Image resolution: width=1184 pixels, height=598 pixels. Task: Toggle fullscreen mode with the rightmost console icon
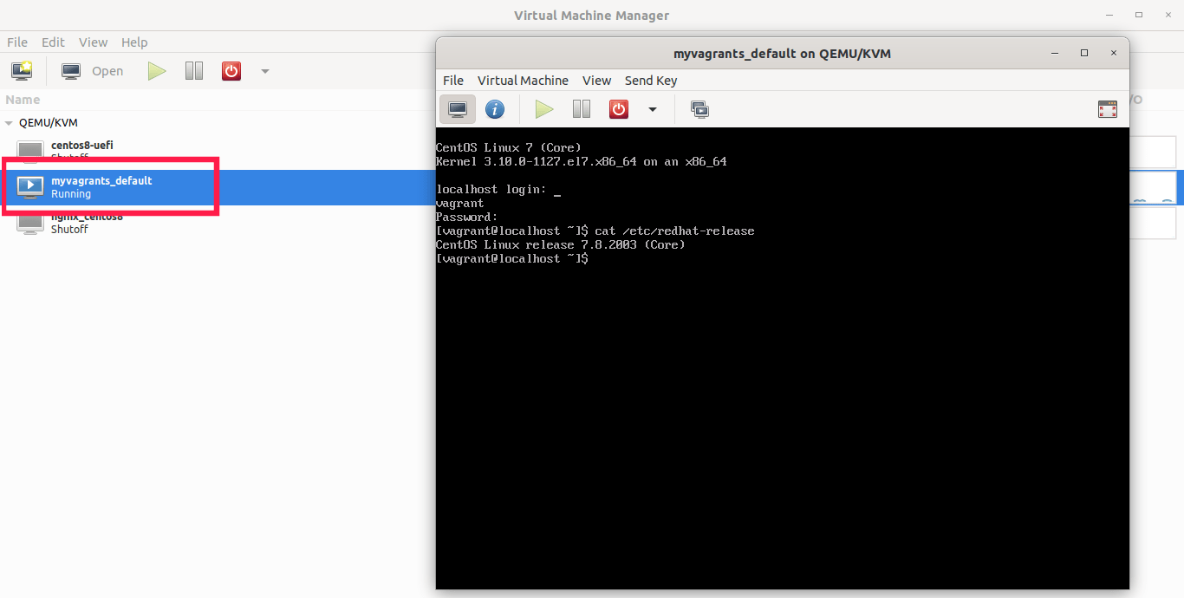coord(1107,109)
